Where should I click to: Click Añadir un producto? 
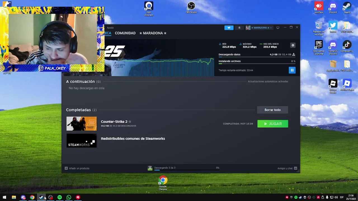[77, 168]
